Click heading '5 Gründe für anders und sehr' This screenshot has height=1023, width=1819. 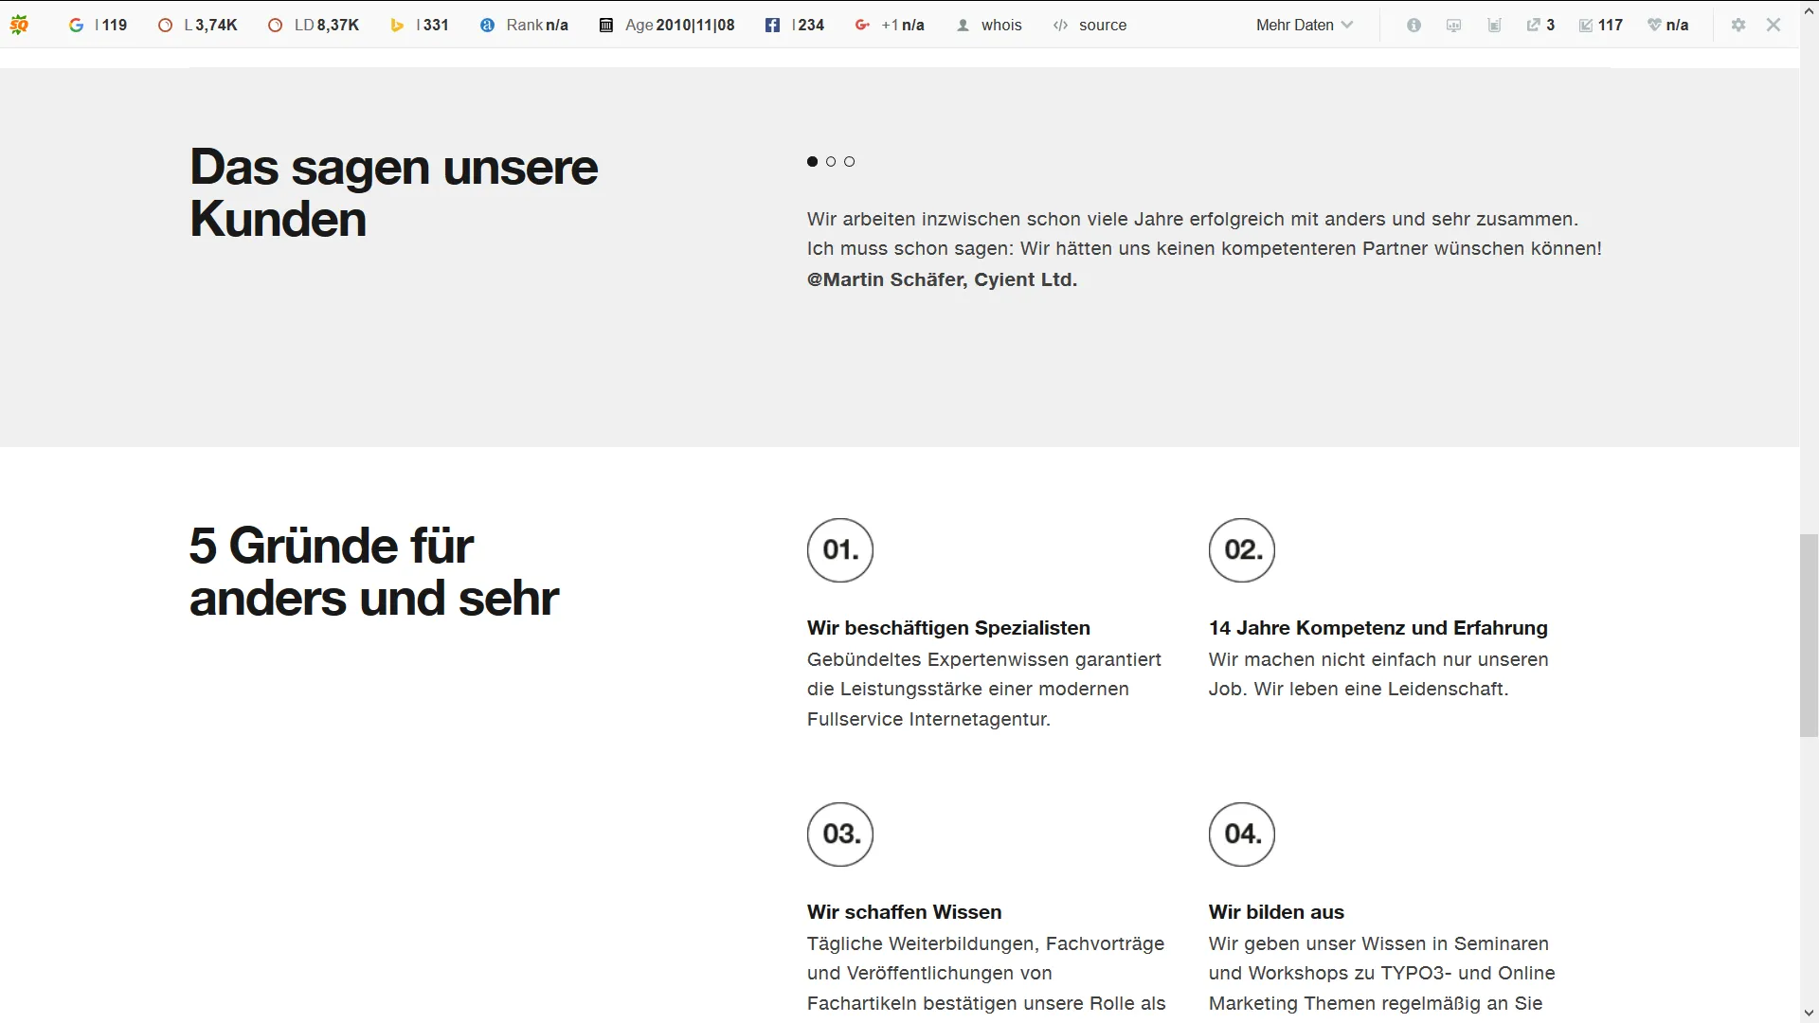(374, 572)
